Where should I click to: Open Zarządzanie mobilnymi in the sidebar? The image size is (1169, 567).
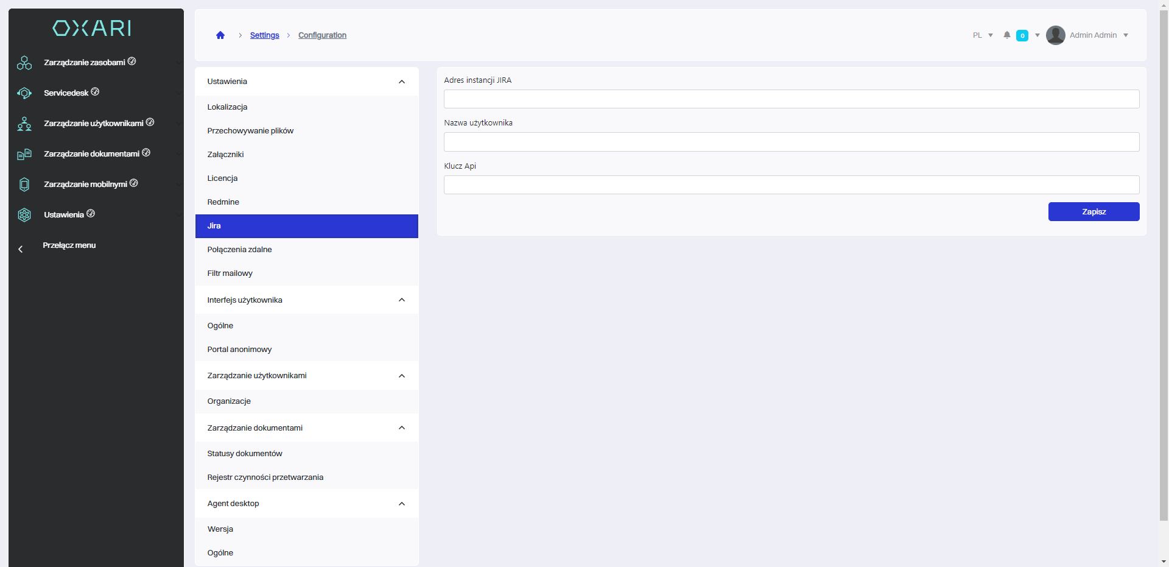point(86,184)
